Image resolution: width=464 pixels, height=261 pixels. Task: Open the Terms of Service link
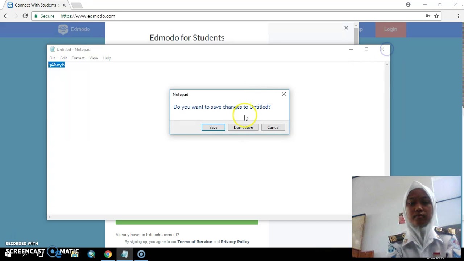(x=195, y=242)
